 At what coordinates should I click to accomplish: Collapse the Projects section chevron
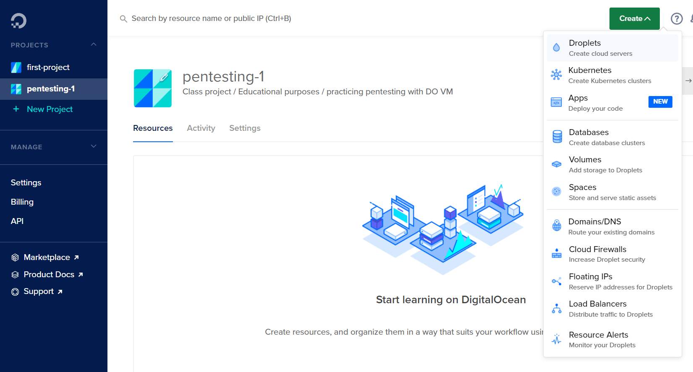(x=94, y=44)
